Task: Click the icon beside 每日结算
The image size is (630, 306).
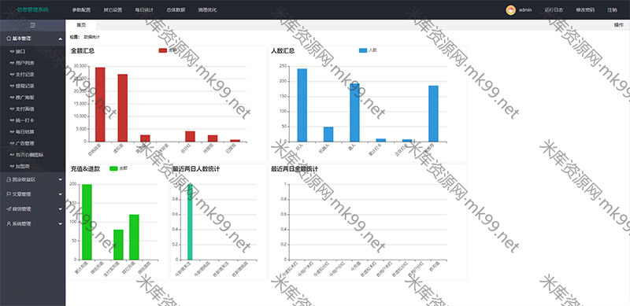Action: pos(12,131)
